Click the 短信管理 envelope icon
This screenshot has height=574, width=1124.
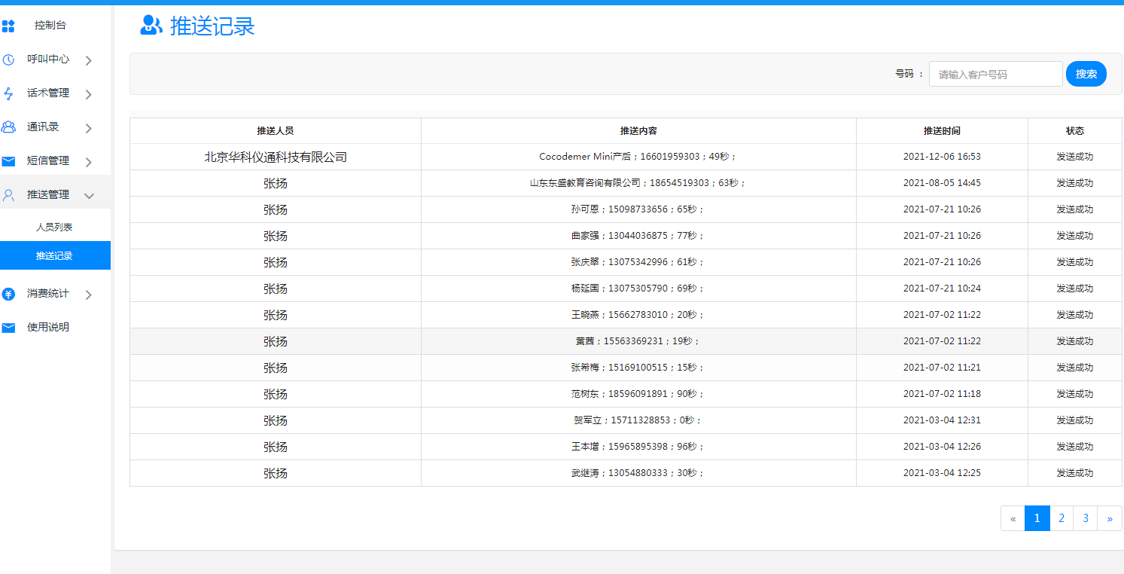8,161
